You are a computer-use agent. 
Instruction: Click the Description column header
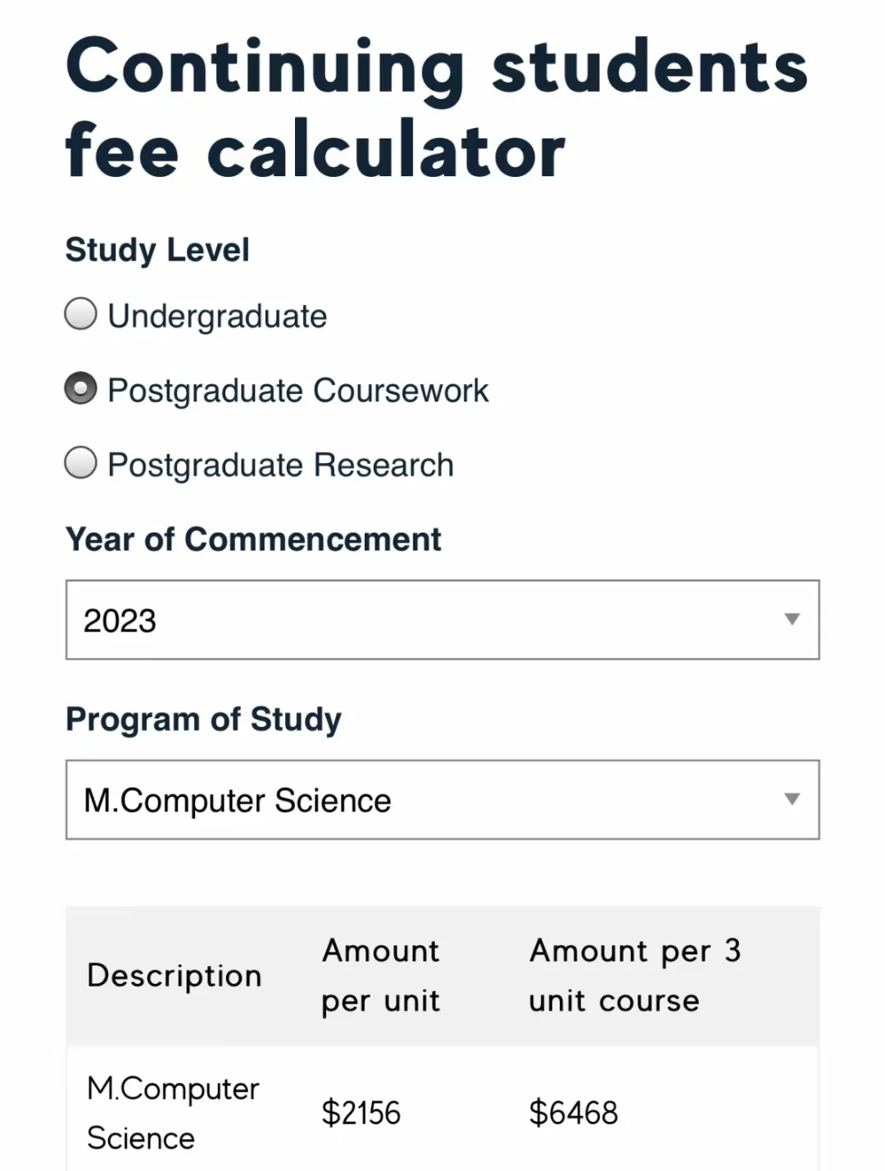point(174,976)
